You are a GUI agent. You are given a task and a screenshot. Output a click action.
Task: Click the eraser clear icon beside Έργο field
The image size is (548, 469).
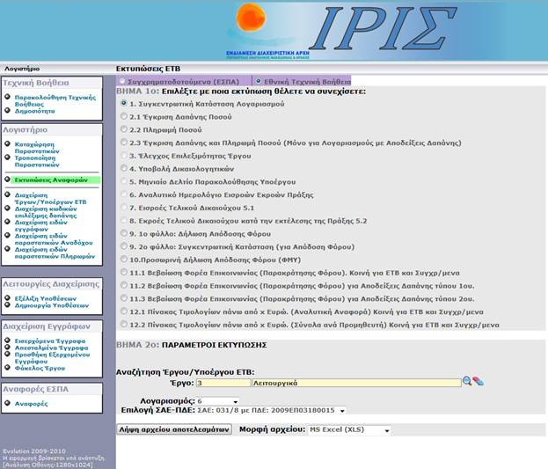(x=479, y=382)
